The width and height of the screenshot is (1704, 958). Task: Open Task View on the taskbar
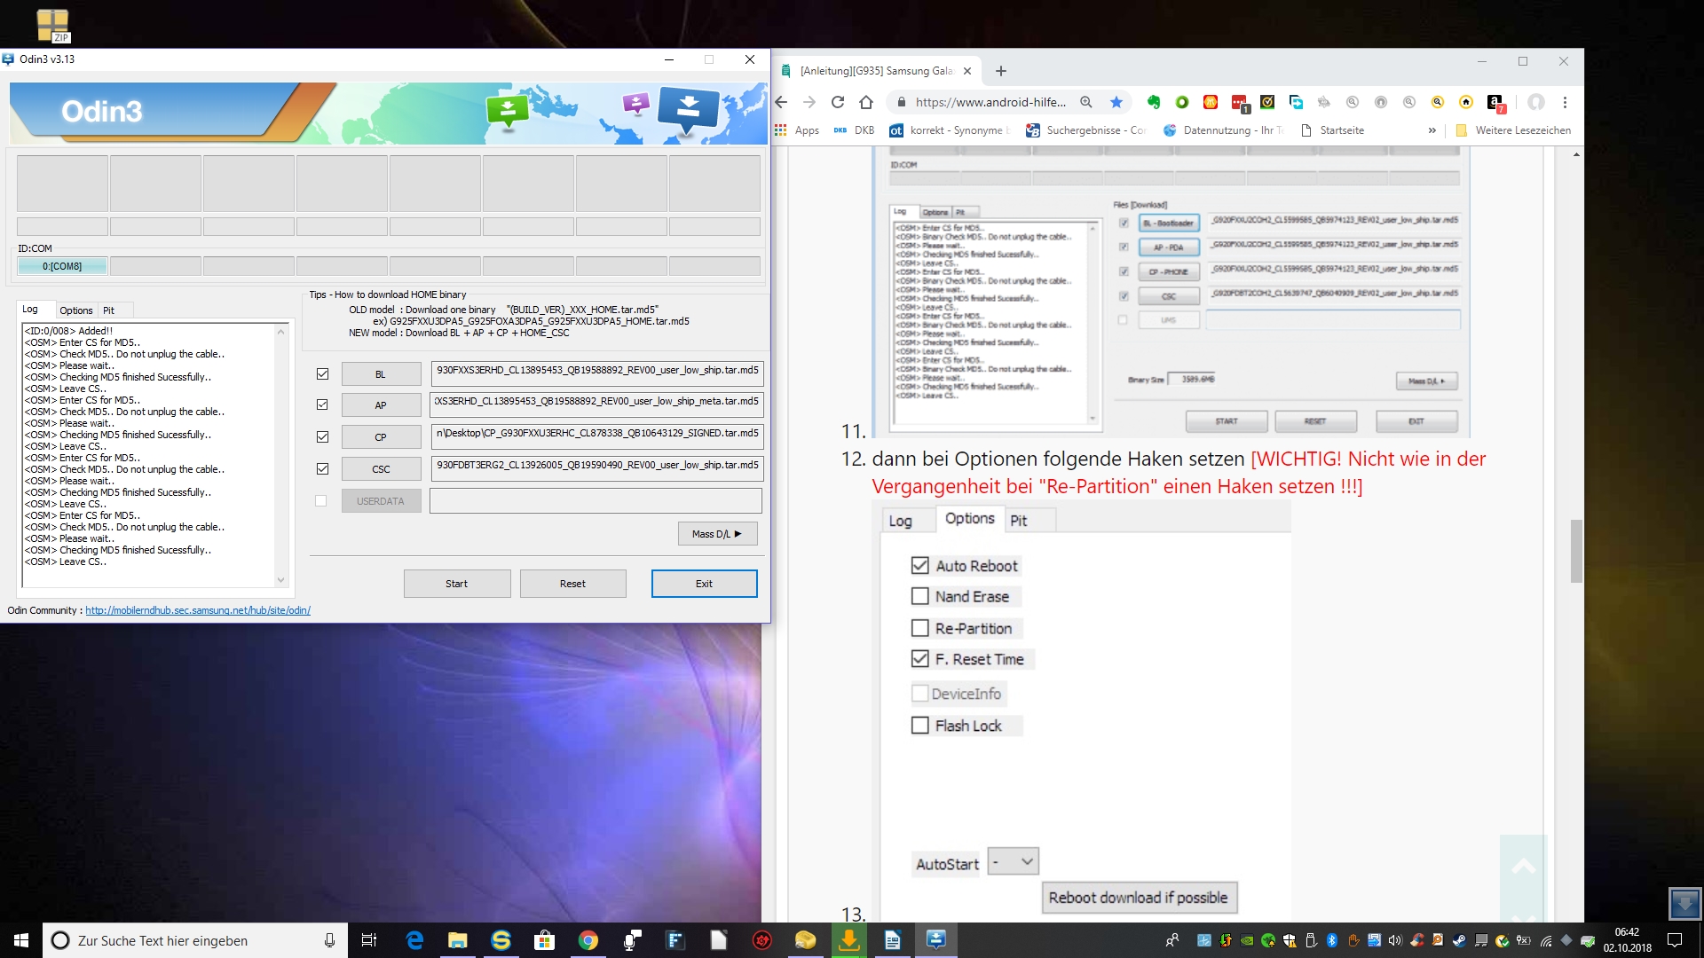pos(369,940)
